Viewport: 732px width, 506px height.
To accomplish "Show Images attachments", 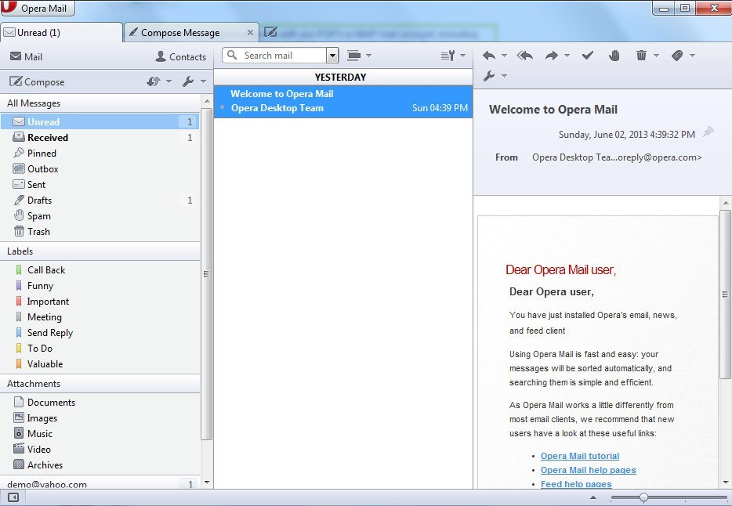I will point(100,417).
